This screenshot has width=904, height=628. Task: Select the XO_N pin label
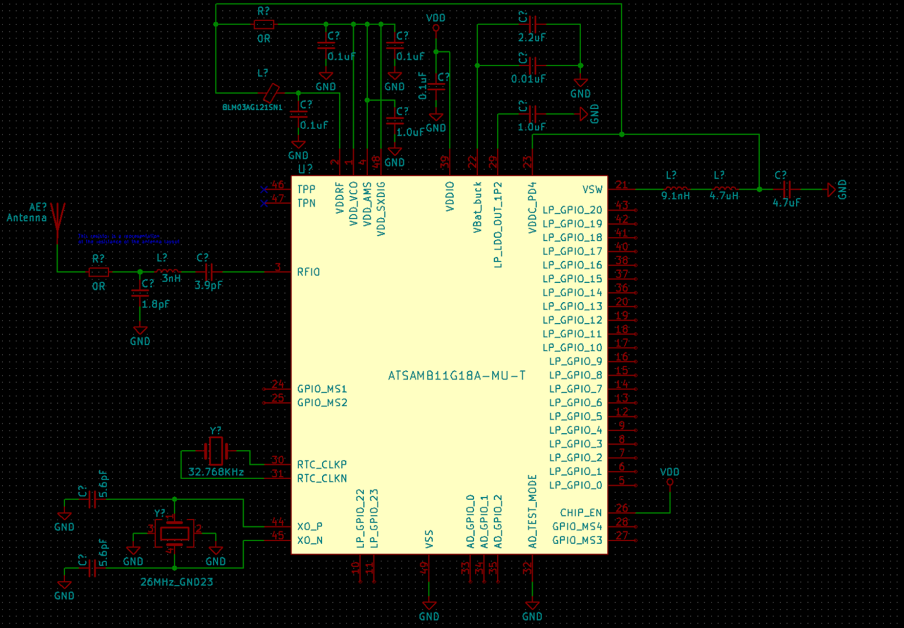pos(310,540)
